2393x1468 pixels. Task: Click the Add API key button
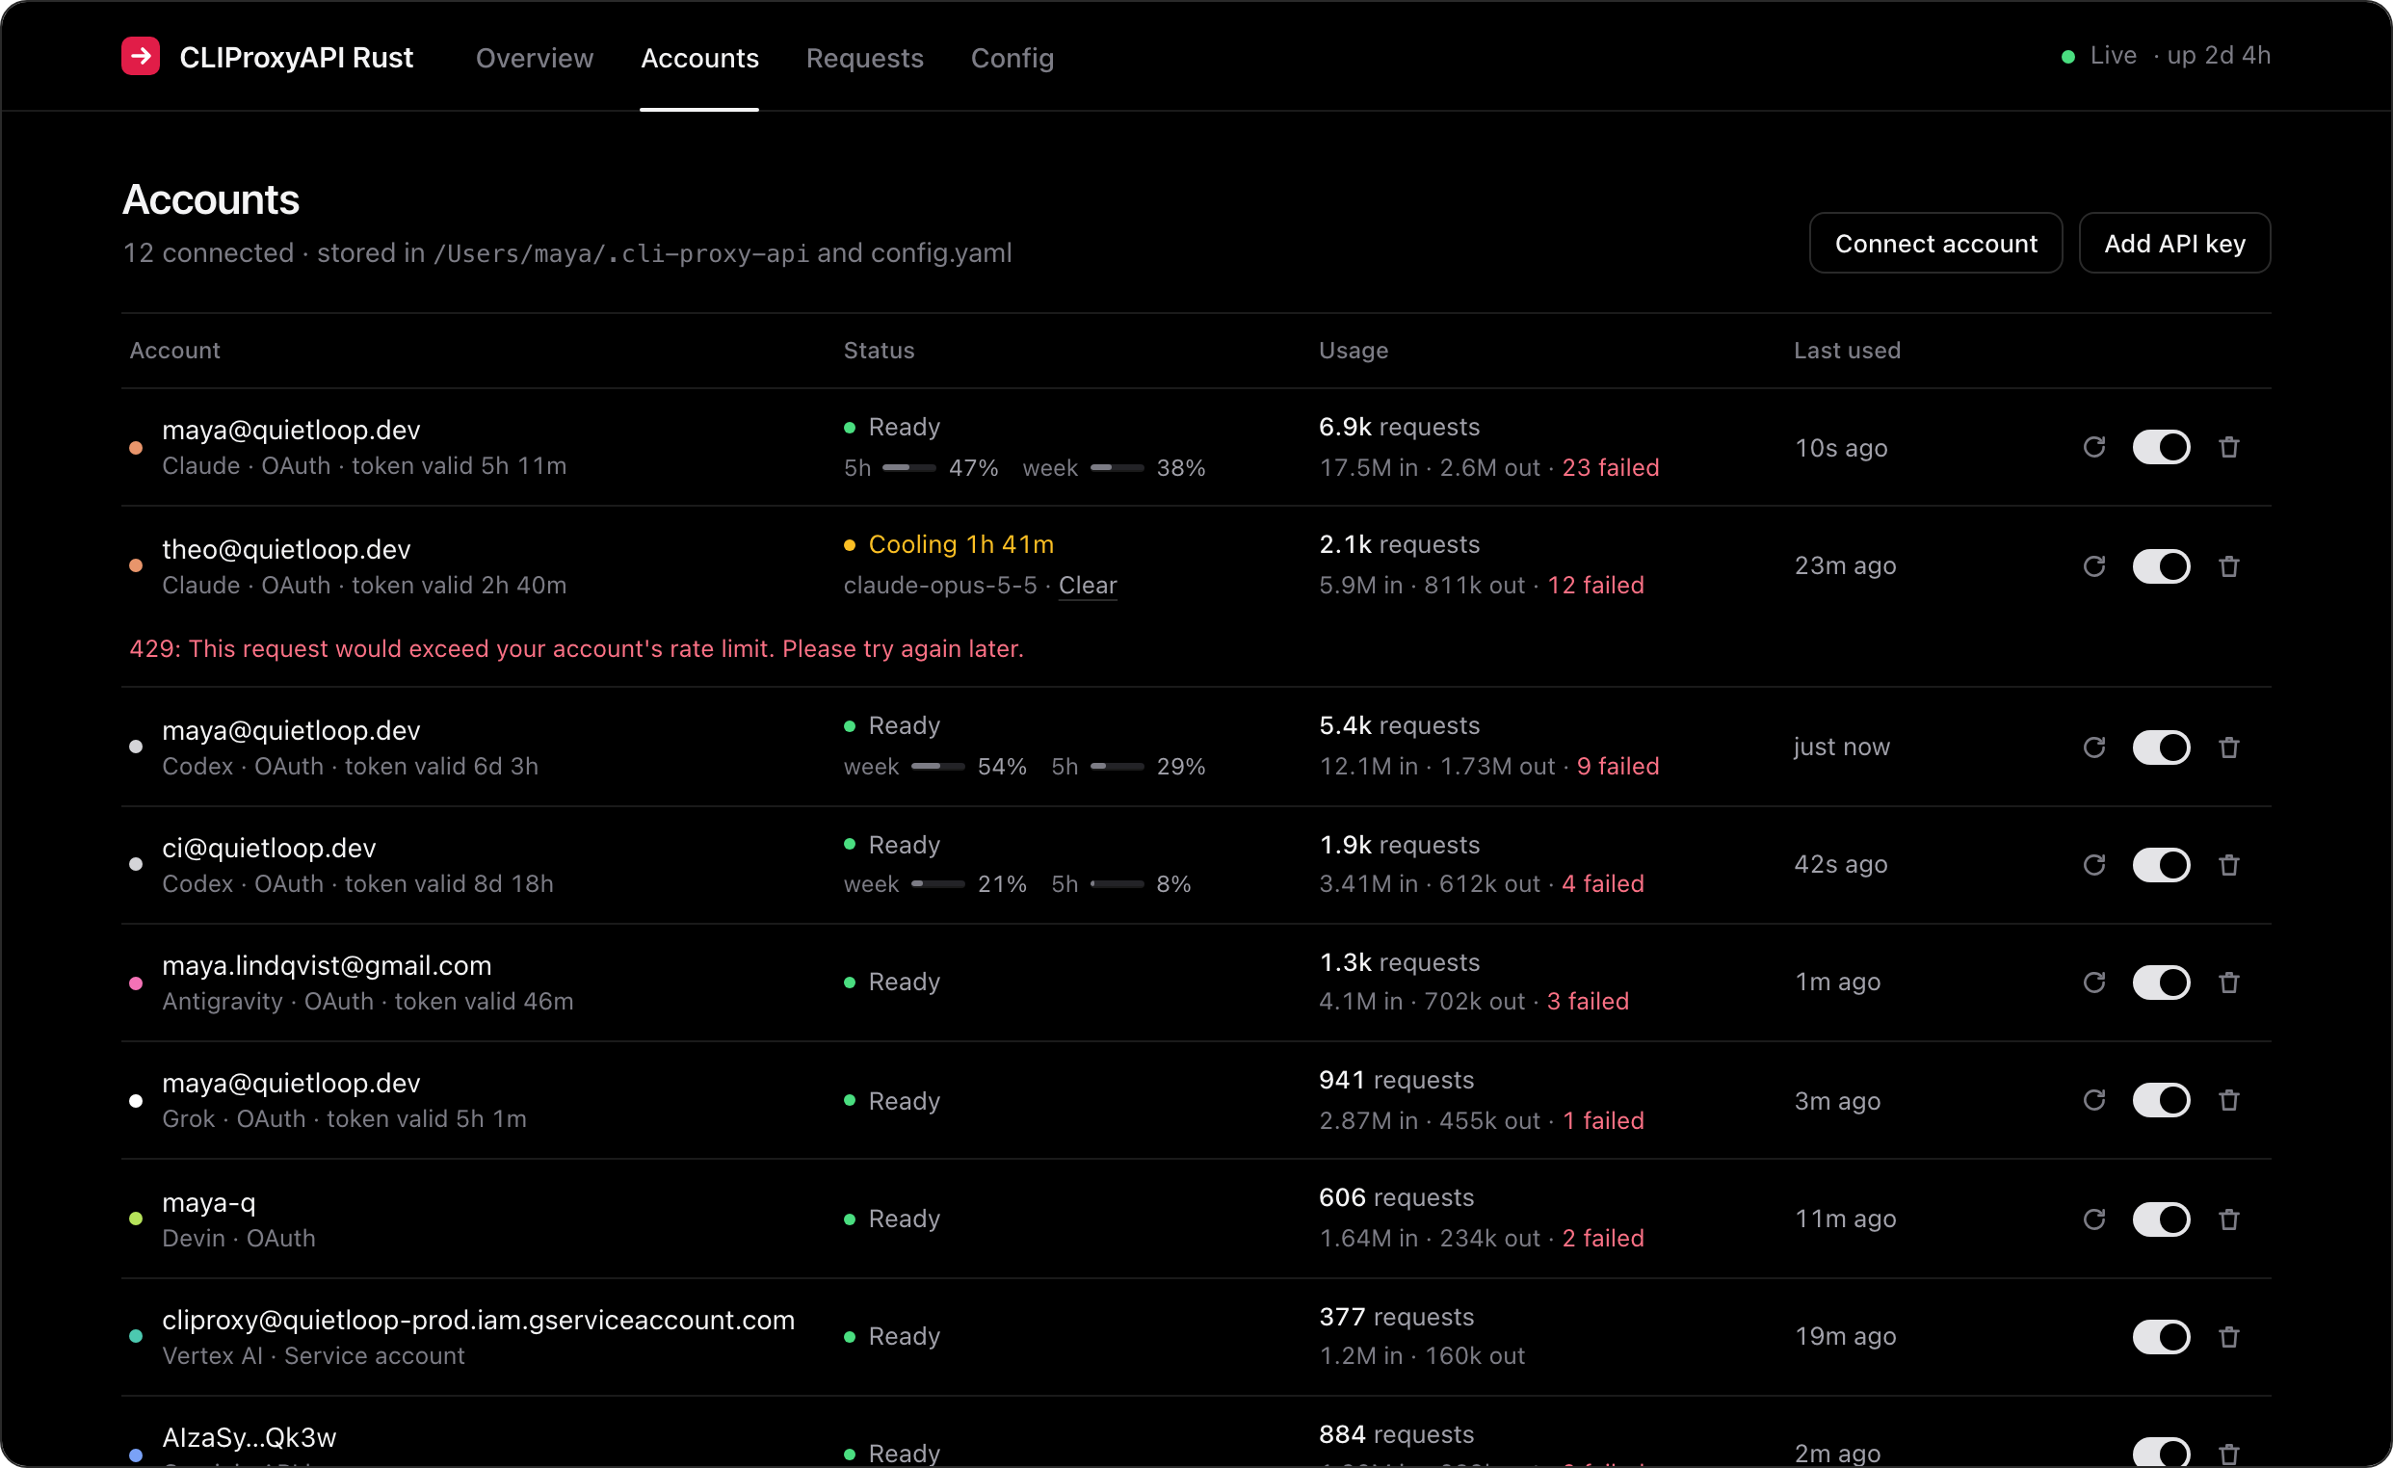[2174, 243]
